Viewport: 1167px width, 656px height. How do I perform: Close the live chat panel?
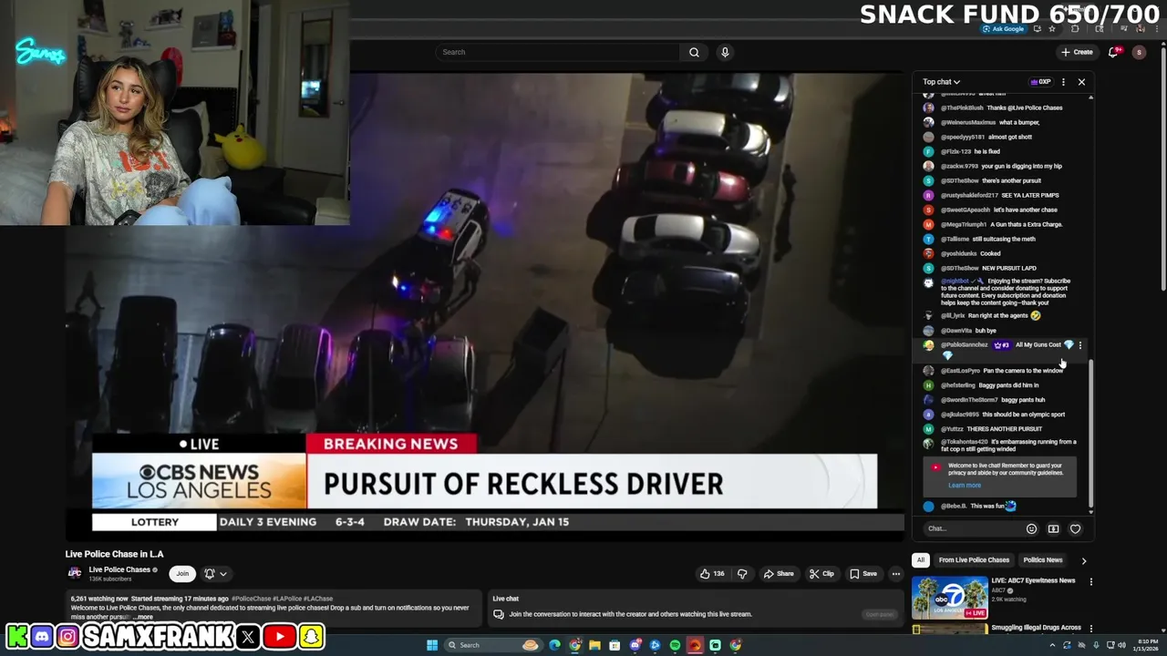pos(1081,82)
